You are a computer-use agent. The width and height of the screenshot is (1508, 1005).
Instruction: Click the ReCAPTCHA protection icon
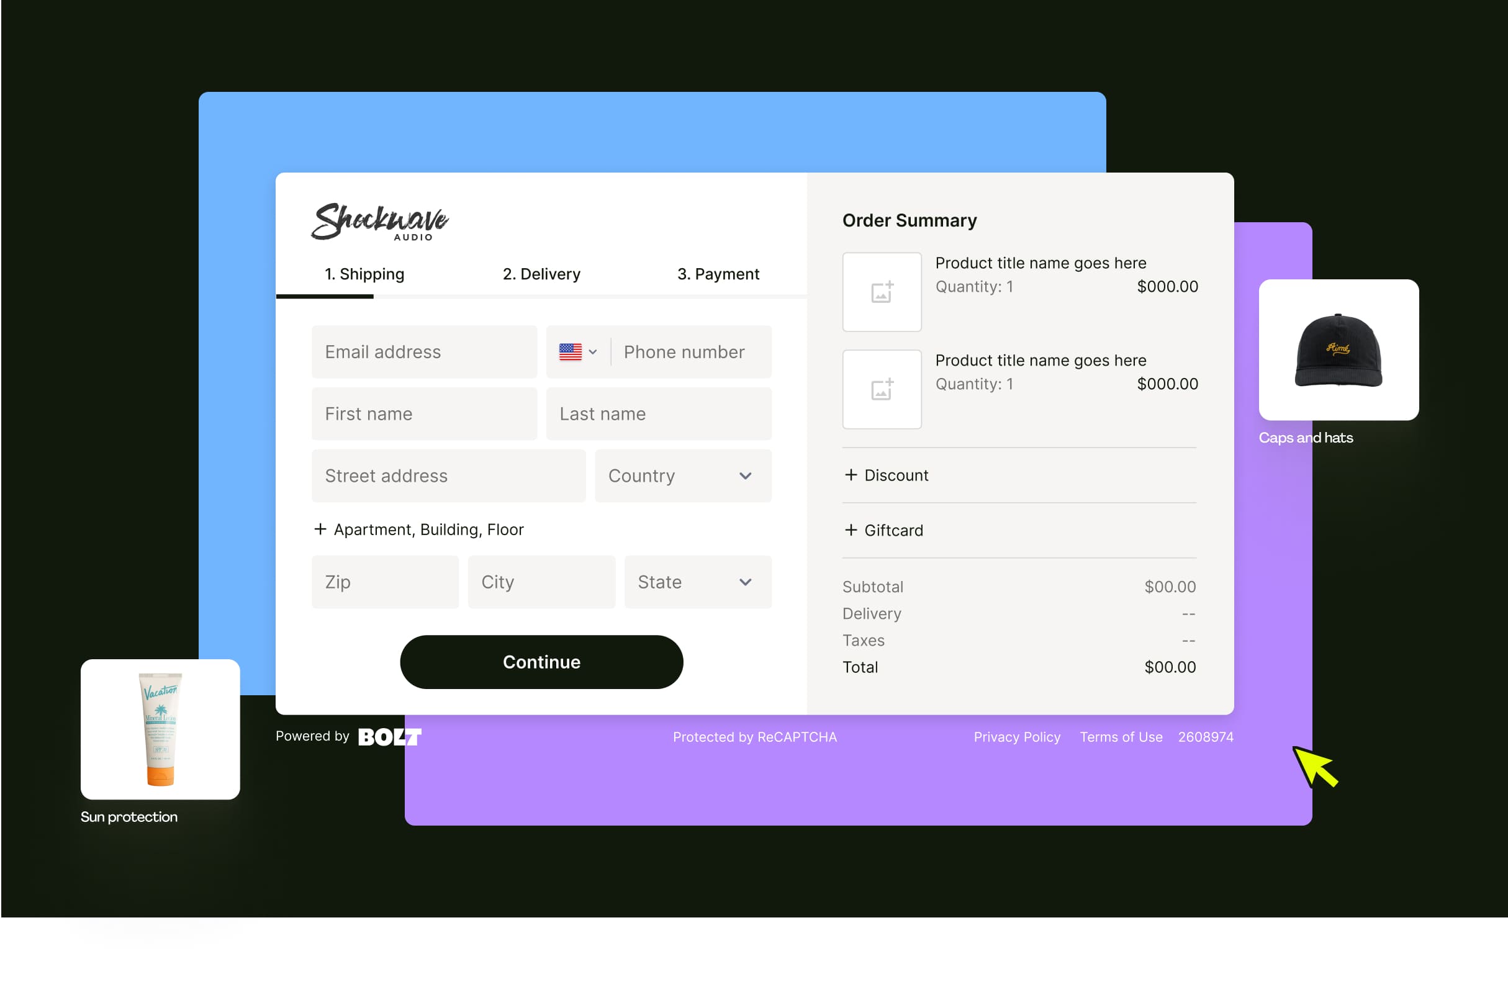[x=752, y=737]
